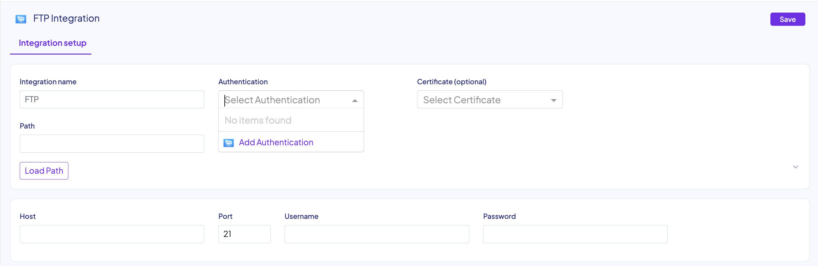Collapse the Authentication dropdown using its caret
818x266 pixels.
pos(355,100)
